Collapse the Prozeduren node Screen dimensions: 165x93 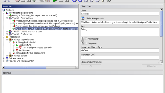(4, 37)
